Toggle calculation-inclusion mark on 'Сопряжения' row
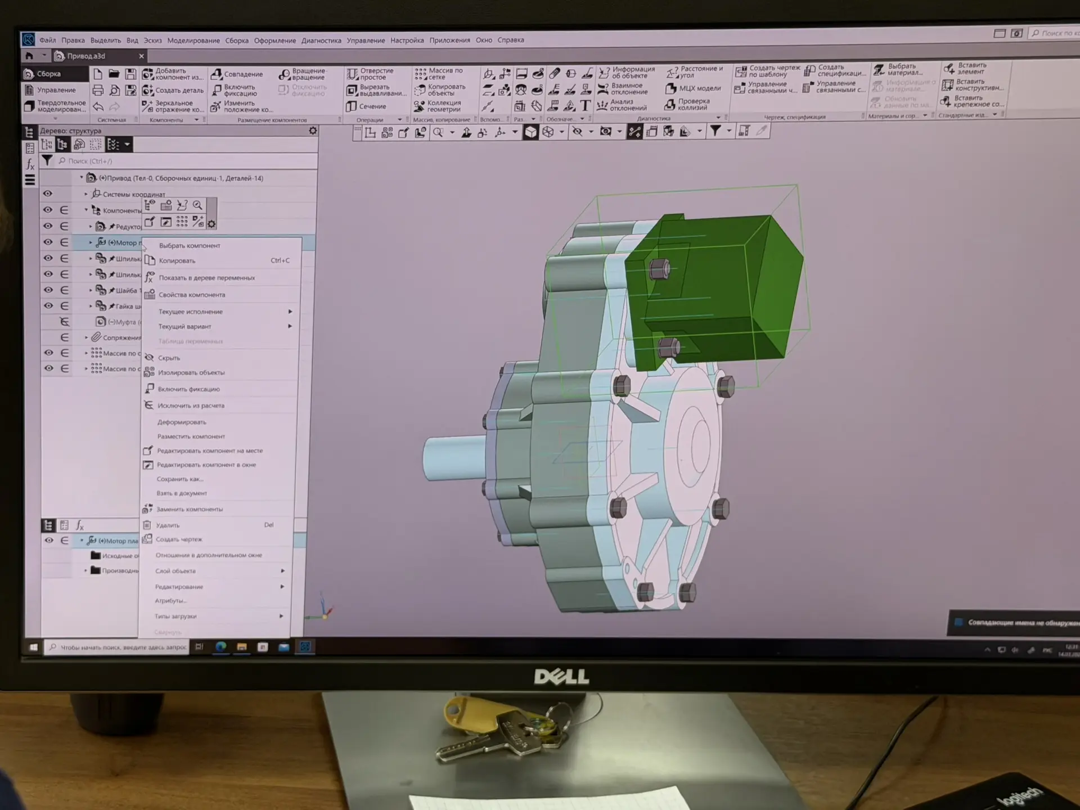The height and width of the screenshot is (810, 1080). (x=65, y=337)
